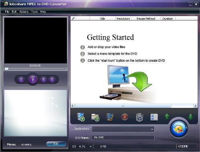Open the video edit clip icon
The image size is (200, 152).
110,117
